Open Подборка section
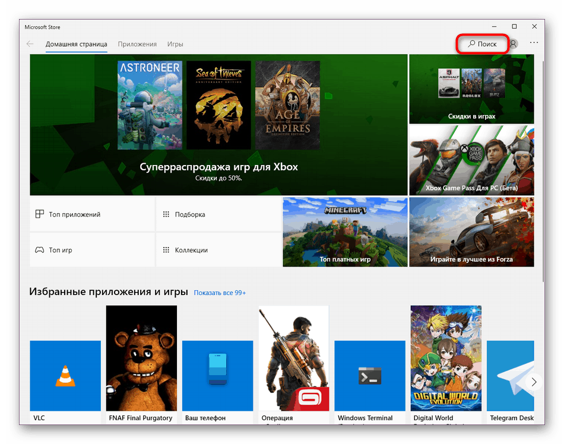Image resolution: width=564 pixels, height=444 pixels. (x=218, y=214)
